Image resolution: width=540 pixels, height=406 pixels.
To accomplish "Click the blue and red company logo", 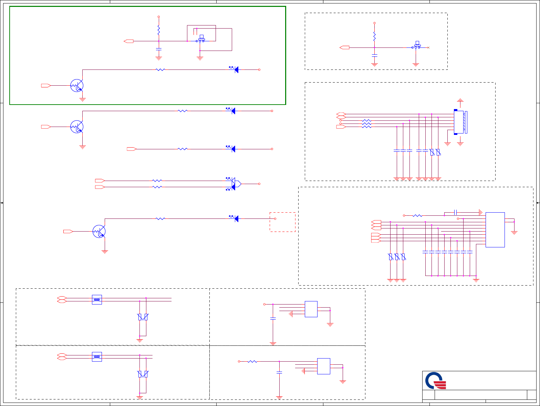I will point(436,381).
